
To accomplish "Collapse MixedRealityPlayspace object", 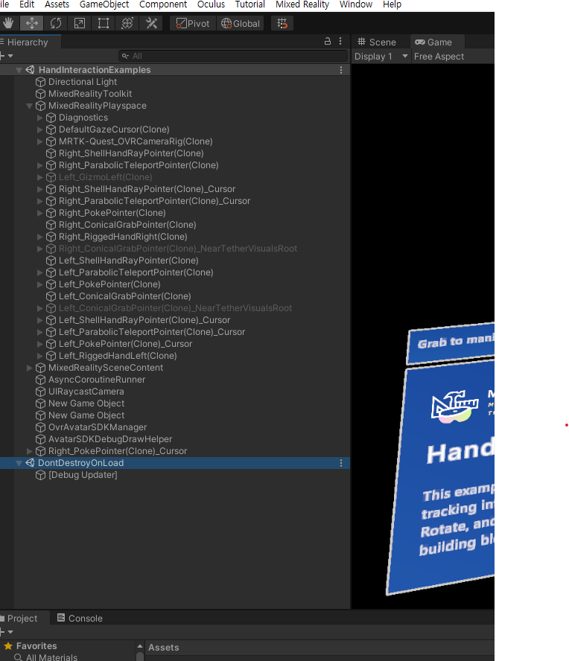I will [x=29, y=106].
